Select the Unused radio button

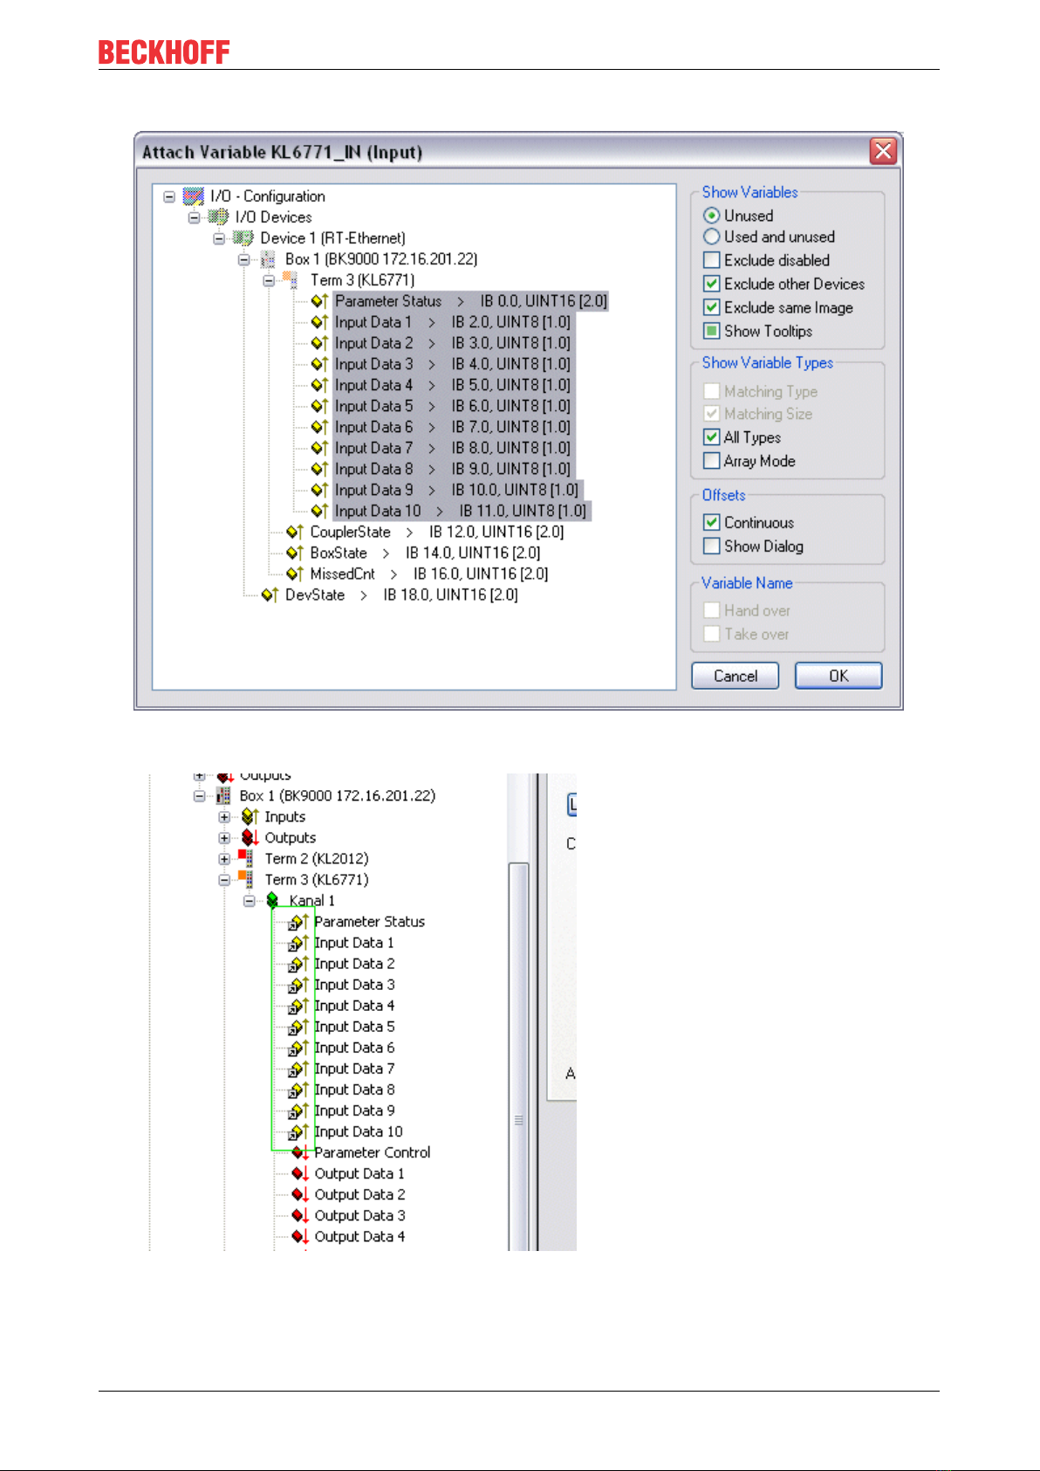(712, 216)
